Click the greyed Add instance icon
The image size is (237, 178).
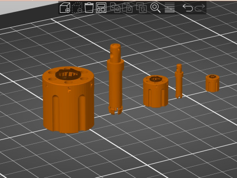(x=141, y=7)
